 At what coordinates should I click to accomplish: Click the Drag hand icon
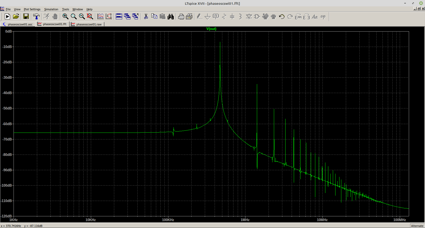(x=274, y=16)
